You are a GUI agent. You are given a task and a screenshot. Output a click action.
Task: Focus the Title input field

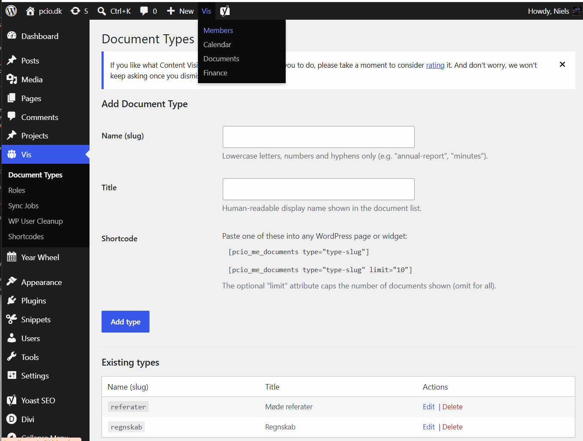(319, 189)
